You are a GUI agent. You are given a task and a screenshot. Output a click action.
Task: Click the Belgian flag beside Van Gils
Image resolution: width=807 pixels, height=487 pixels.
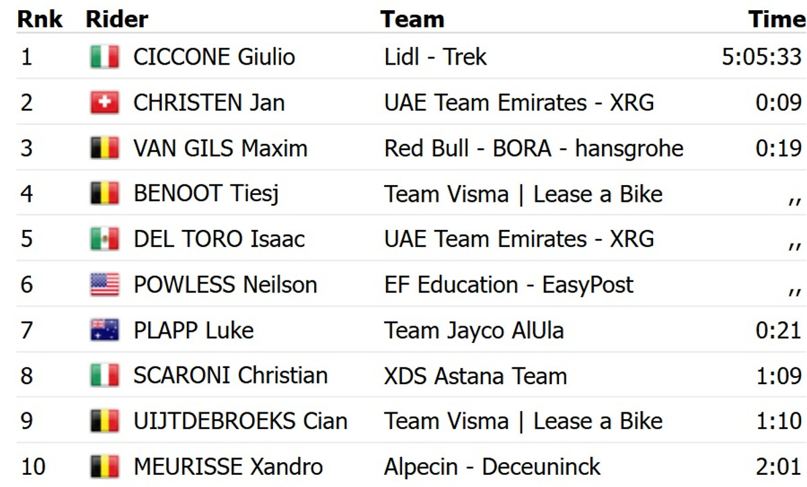point(104,148)
